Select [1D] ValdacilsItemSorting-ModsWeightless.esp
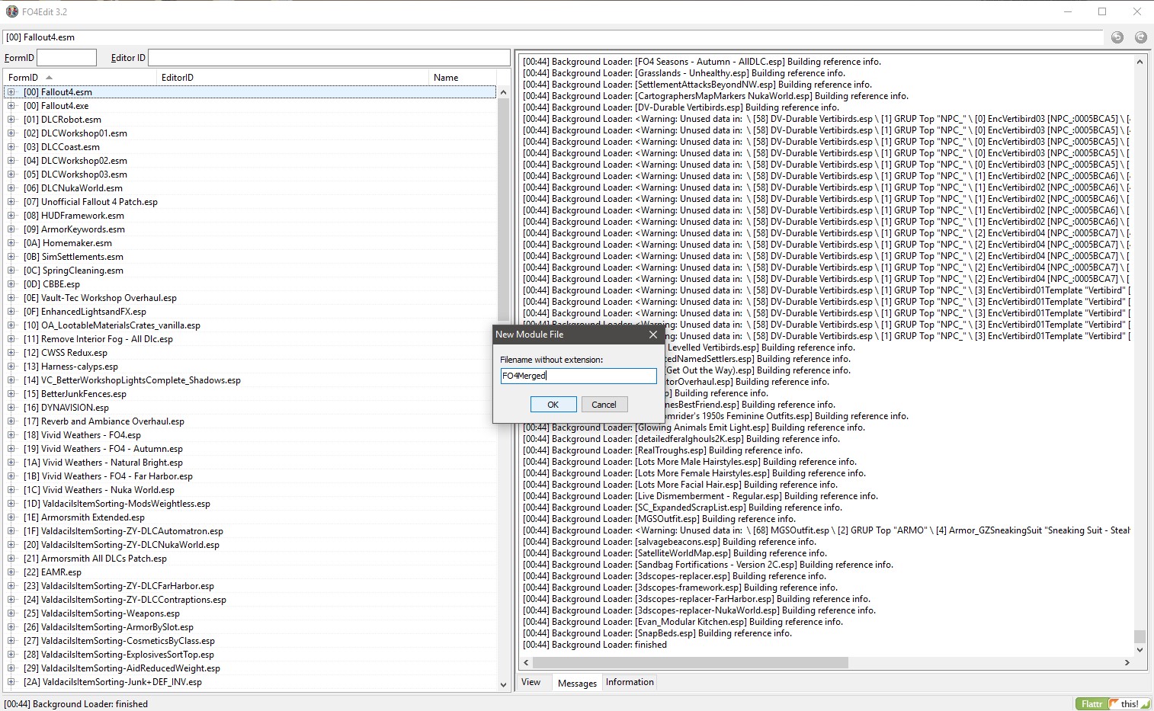 point(117,504)
